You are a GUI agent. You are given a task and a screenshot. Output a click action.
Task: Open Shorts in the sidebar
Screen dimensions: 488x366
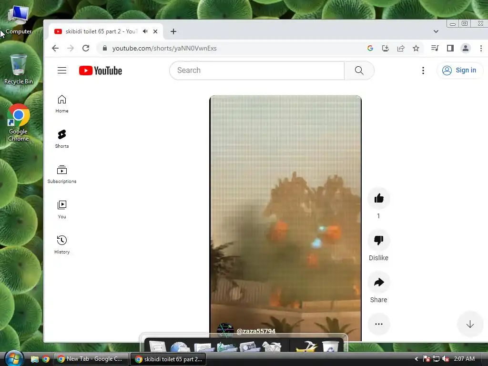62,139
